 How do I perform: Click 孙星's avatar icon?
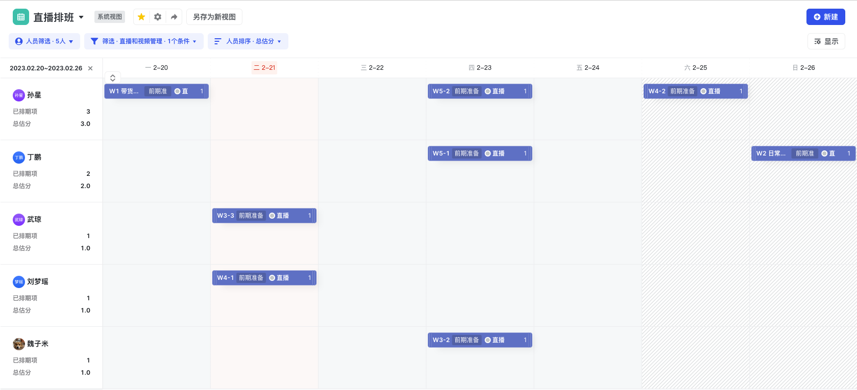(x=19, y=95)
